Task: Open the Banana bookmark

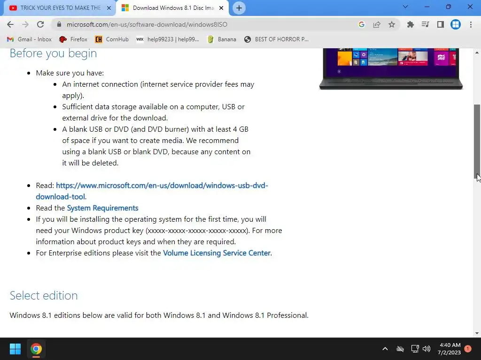Action: tap(222, 39)
